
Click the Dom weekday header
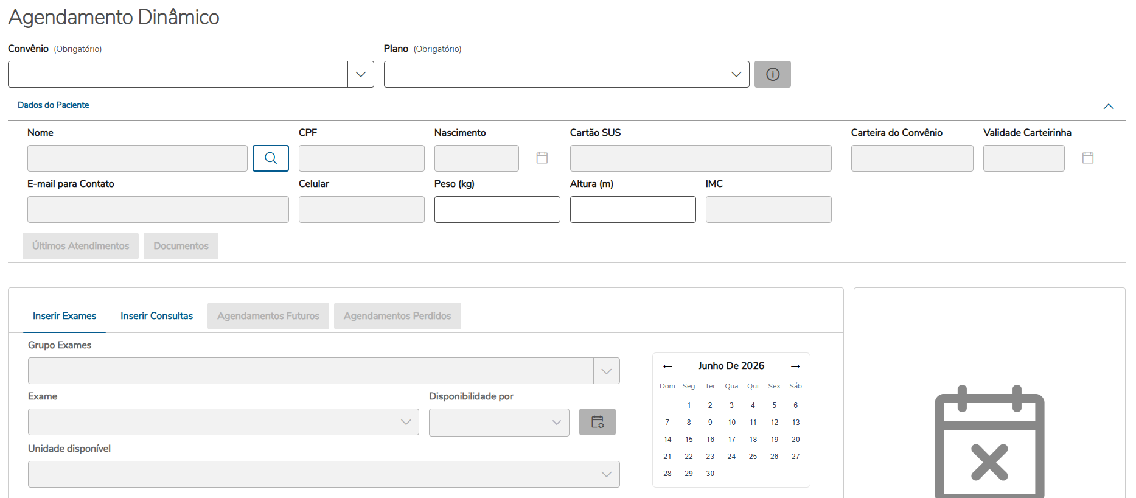coord(667,386)
